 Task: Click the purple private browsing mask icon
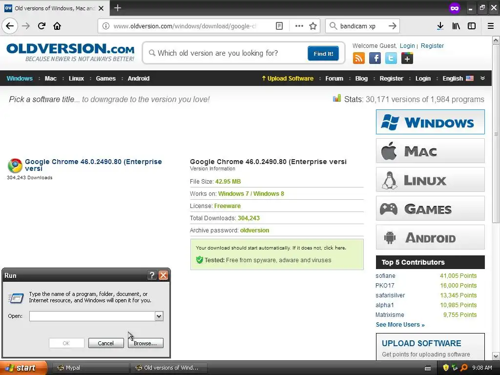pyautogui.click(x=455, y=8)
